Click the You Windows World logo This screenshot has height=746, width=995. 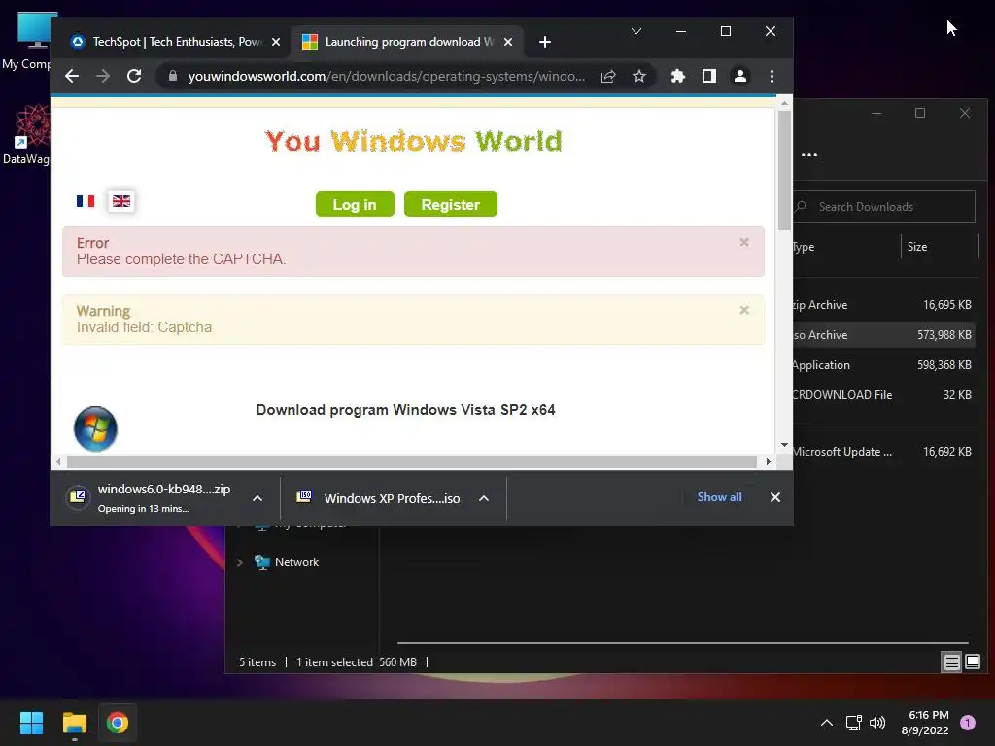(x=414, y=141)
